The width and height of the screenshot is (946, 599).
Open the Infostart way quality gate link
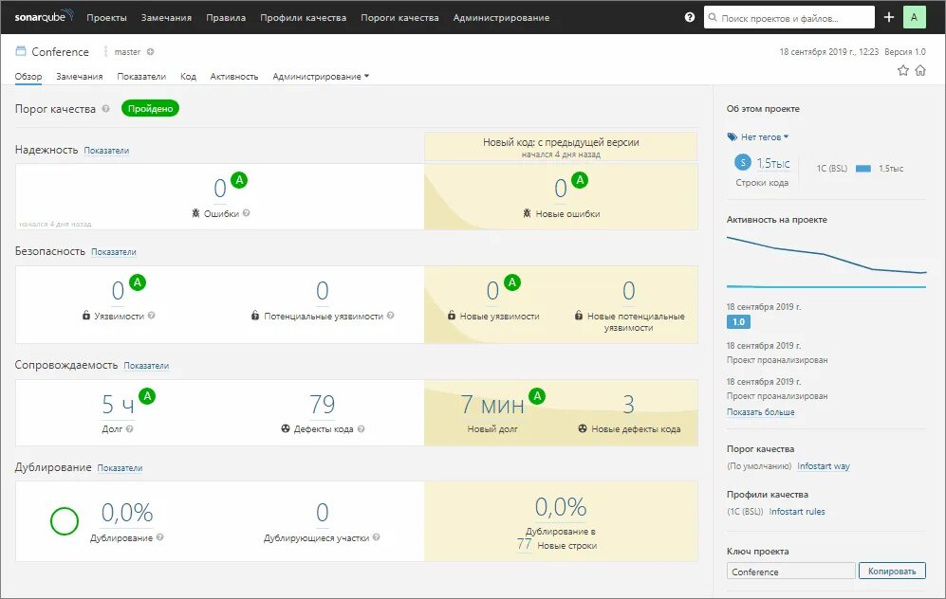(x=824, y=466)
